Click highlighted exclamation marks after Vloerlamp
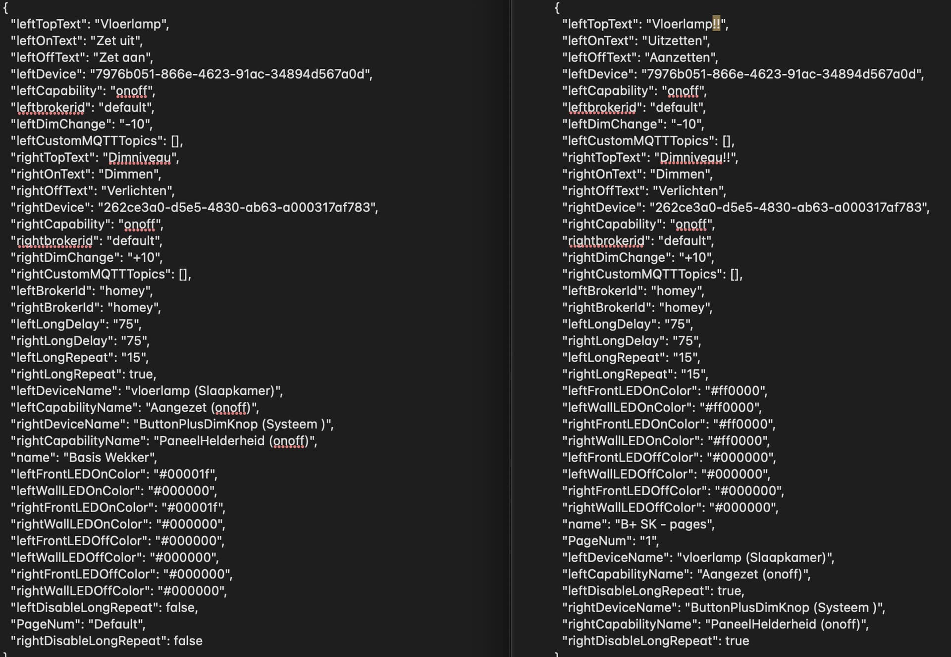The image size is (951, 657). [716, 24]
